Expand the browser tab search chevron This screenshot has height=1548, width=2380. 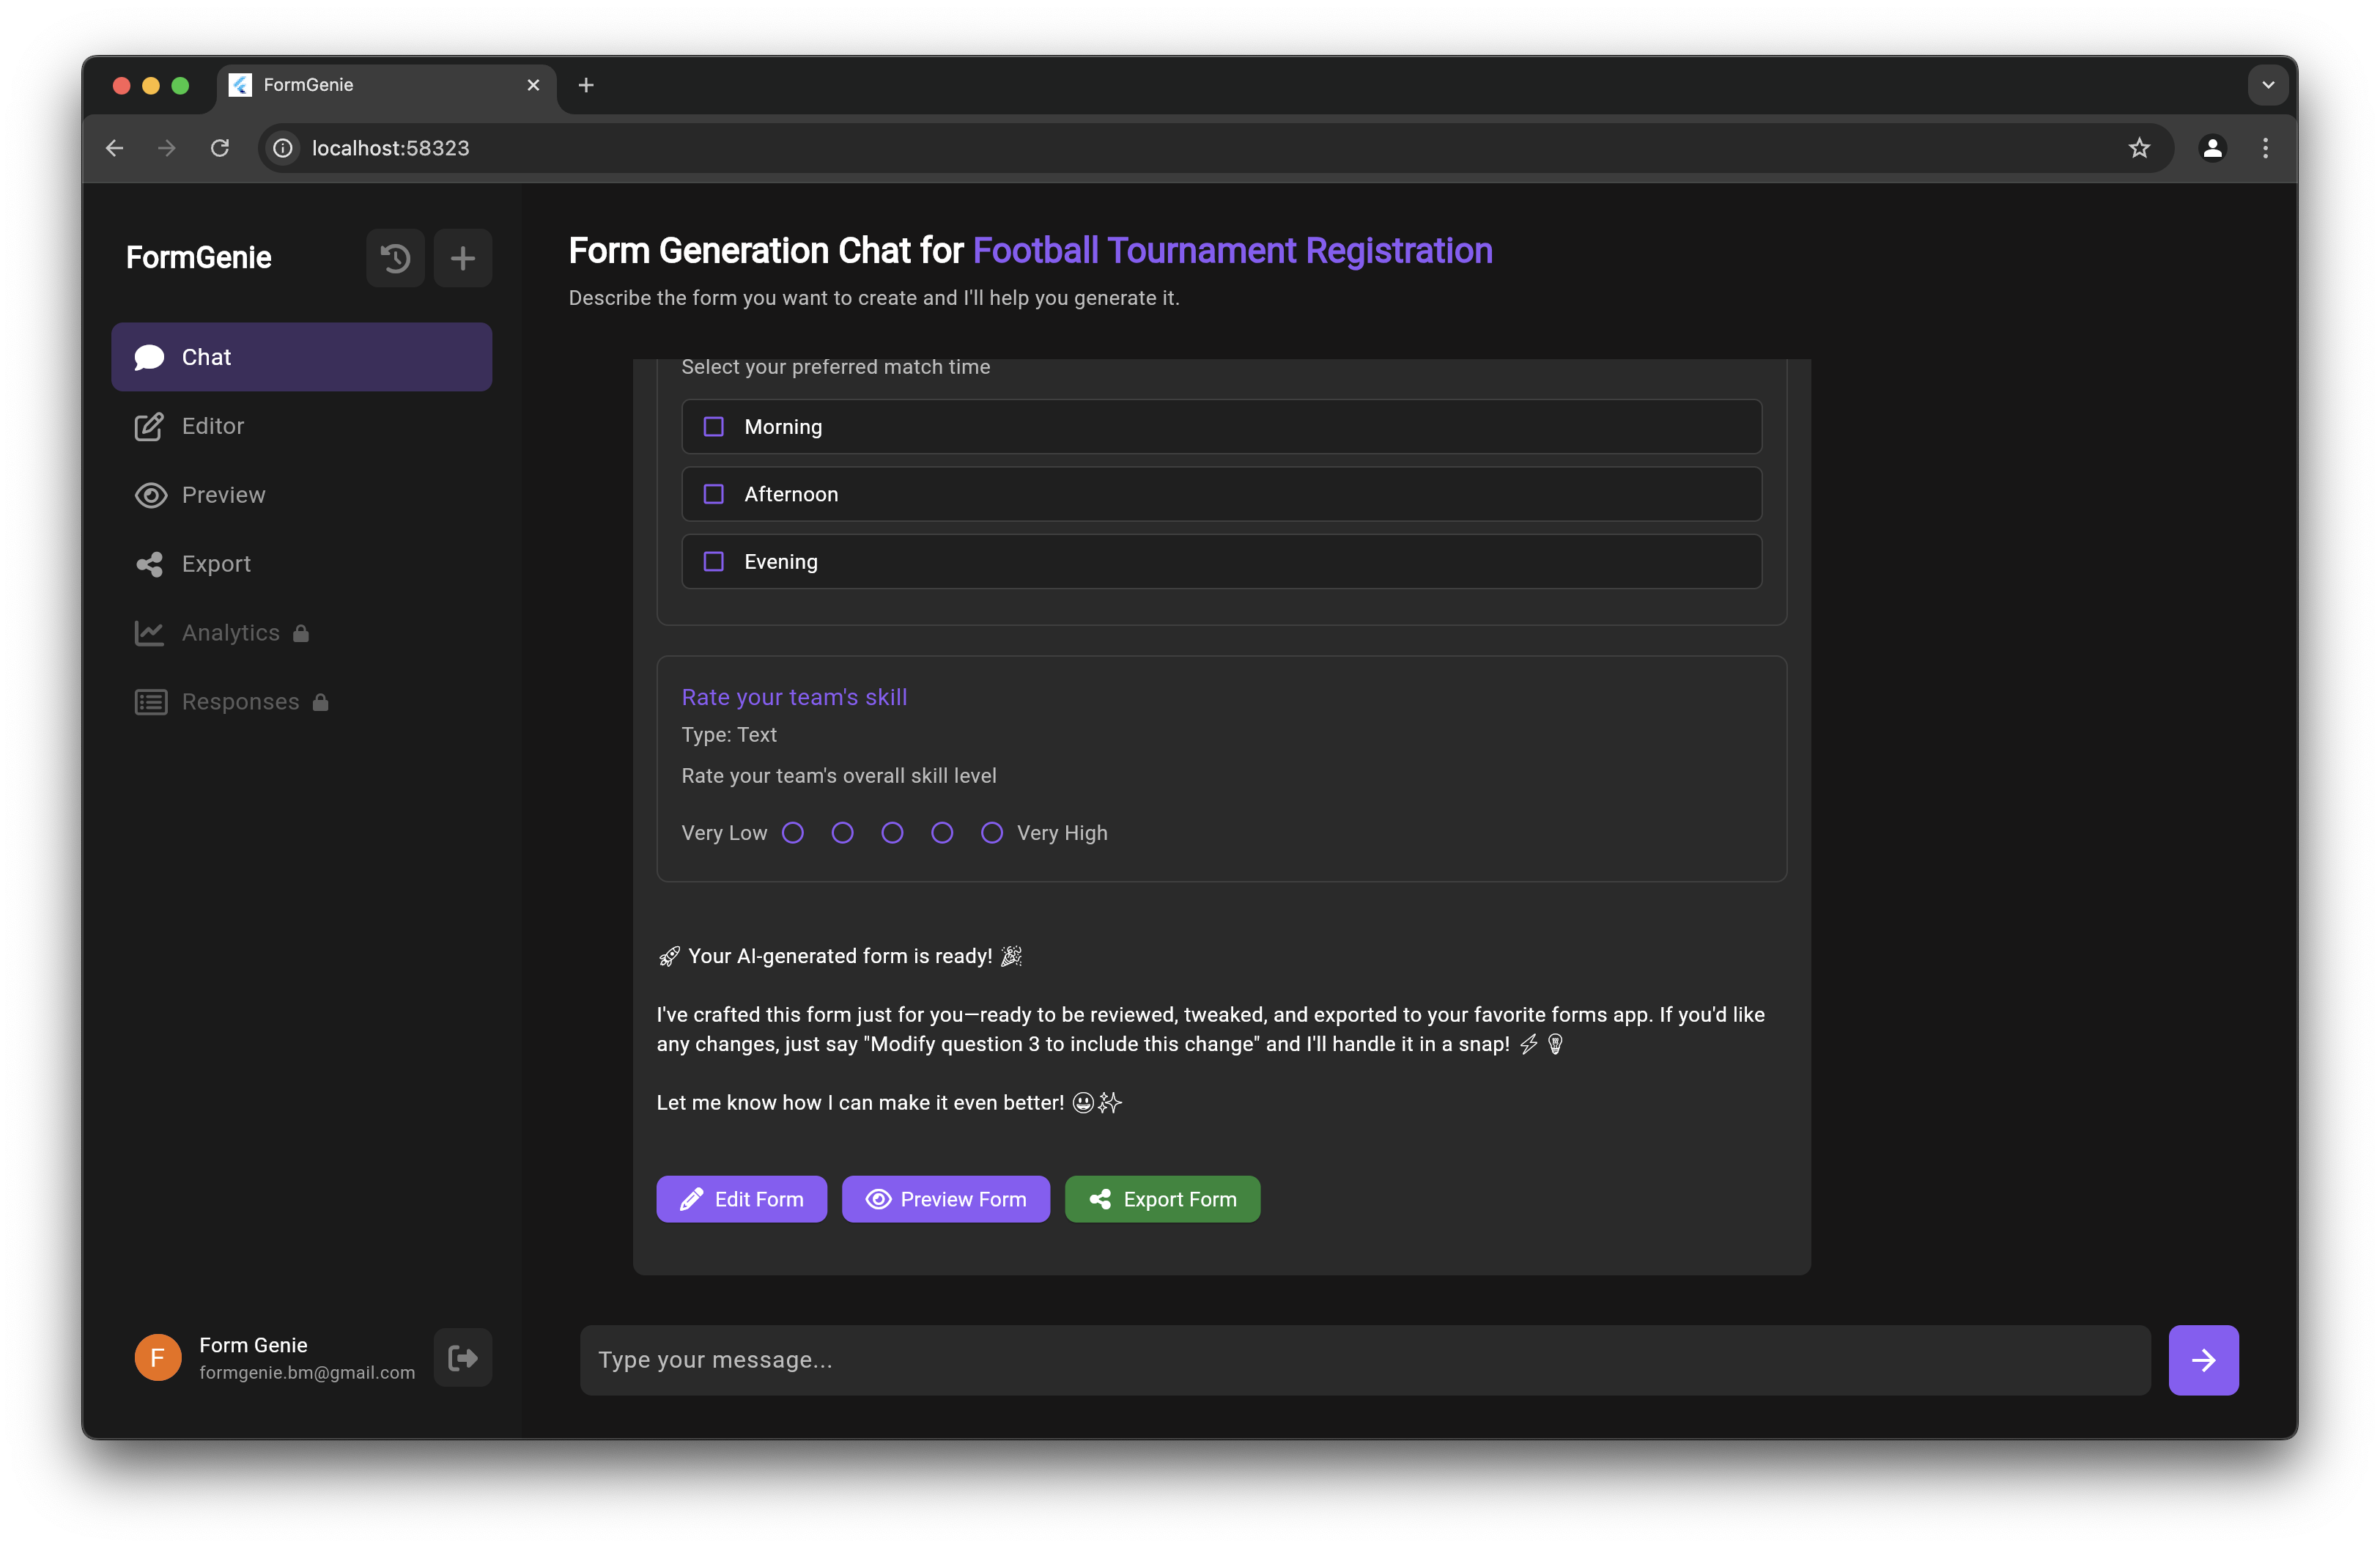tap(2267, 85)
